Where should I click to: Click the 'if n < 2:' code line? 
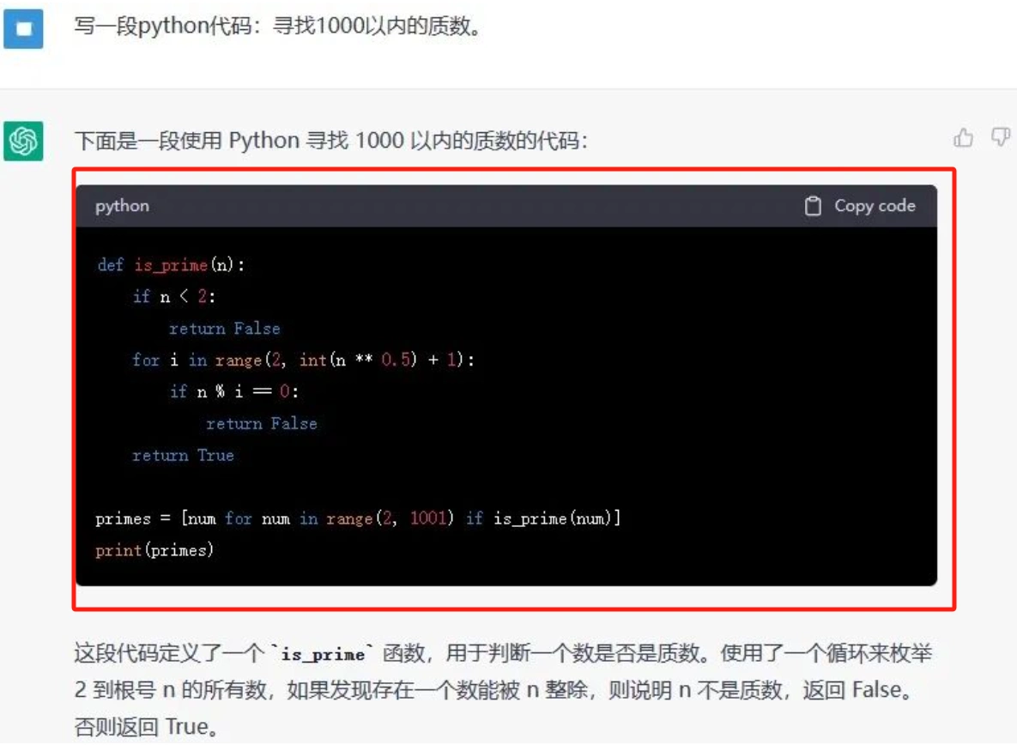(x=174, y=296)
